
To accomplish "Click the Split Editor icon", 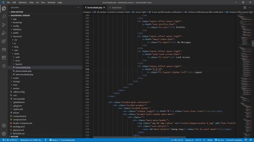I will [x=245, y=7].
